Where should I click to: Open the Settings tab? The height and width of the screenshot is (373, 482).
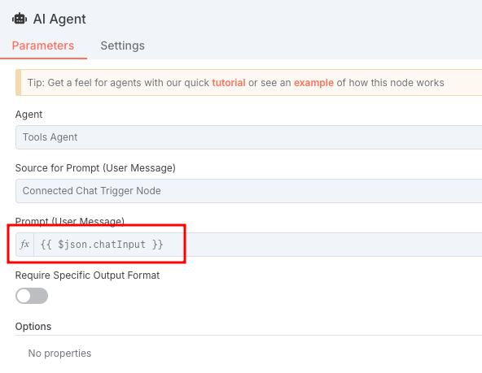[x=122, y=46]
